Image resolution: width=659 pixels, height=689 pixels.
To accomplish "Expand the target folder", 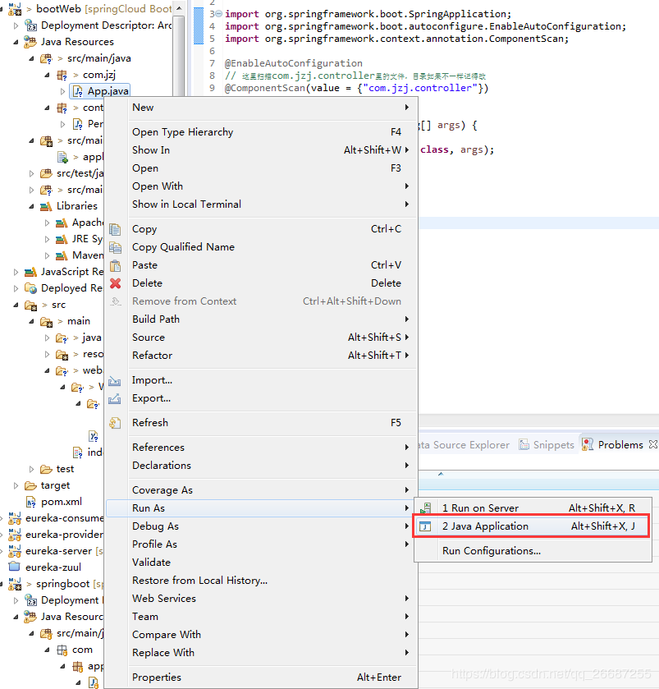I will point(16,485).
